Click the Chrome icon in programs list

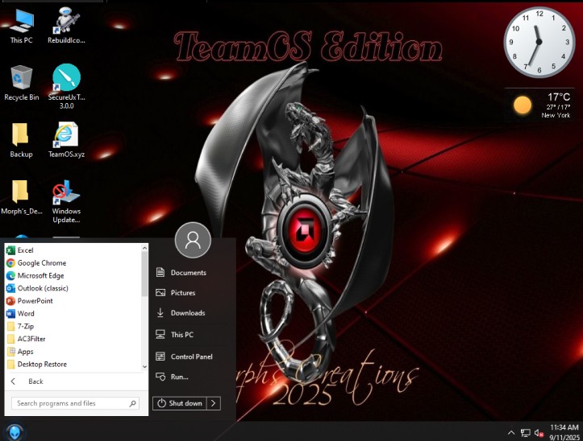[x=10, y=263]
